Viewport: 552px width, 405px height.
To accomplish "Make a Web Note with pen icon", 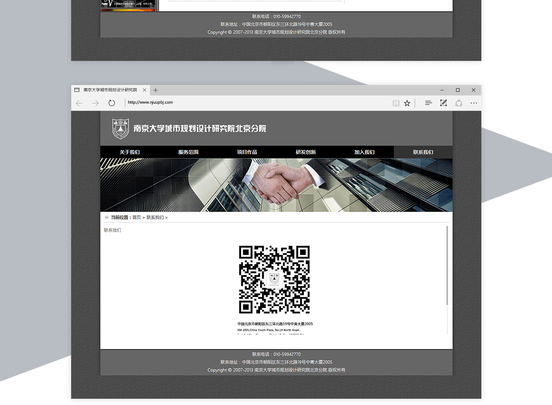I will [x=443, y=103].
